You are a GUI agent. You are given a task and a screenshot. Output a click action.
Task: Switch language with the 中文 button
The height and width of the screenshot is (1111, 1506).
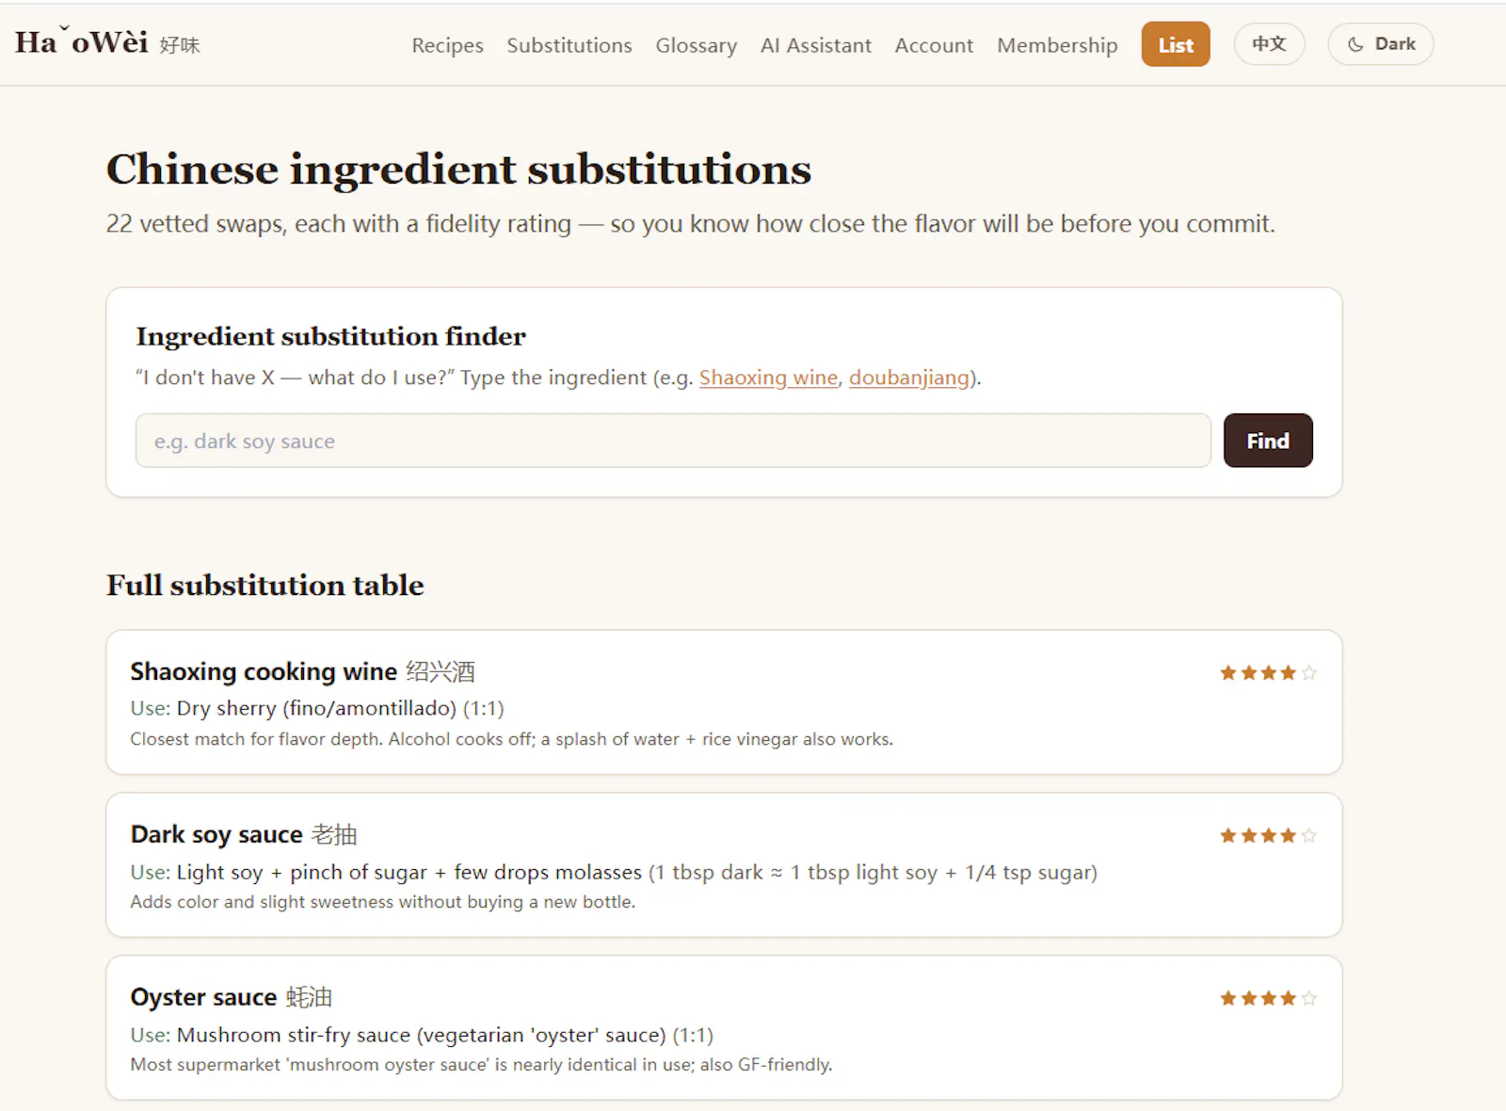tap(1269, 44)
